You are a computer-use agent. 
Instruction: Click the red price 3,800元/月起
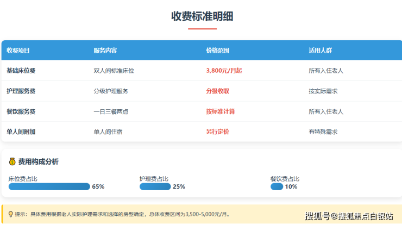(224, 71)
